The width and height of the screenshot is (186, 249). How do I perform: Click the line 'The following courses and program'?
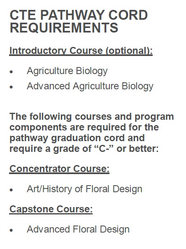92,117
